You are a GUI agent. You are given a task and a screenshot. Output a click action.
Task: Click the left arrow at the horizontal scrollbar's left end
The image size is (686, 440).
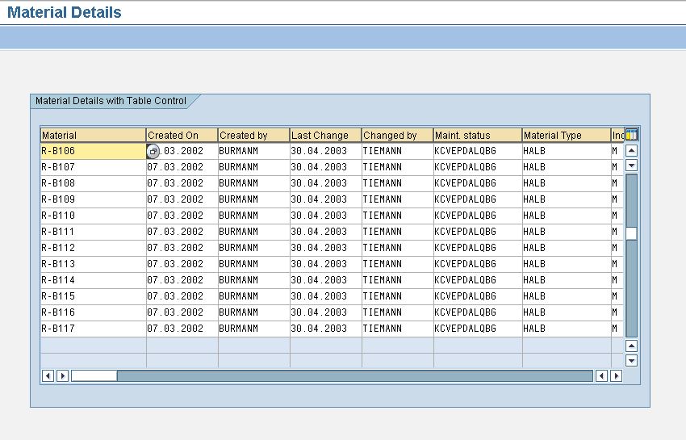click(48, 375)
